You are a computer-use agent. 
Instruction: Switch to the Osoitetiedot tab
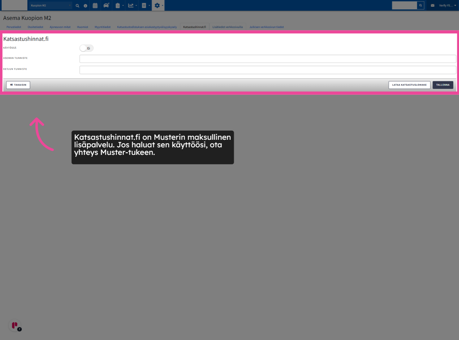pyautogui.click(x=35, y=27)
